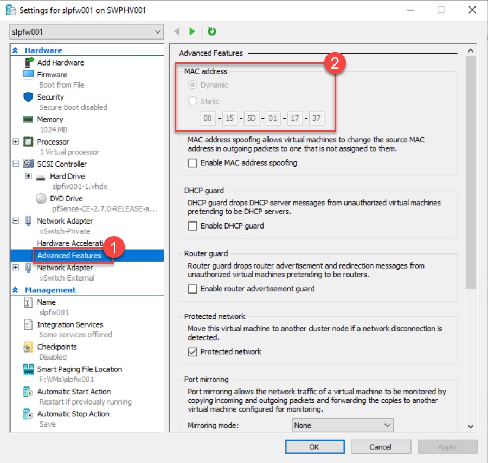Click the OK button
Screen dimensions: 488x463
[x=314, y=447]
